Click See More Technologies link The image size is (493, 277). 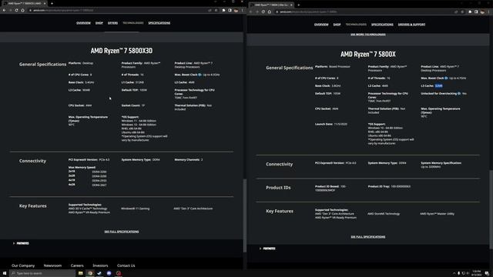pyautogui.click(x=368, y=35)
